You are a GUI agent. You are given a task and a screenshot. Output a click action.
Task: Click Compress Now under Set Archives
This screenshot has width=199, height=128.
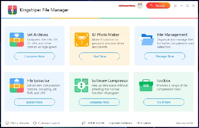click(x=35, y=56)
